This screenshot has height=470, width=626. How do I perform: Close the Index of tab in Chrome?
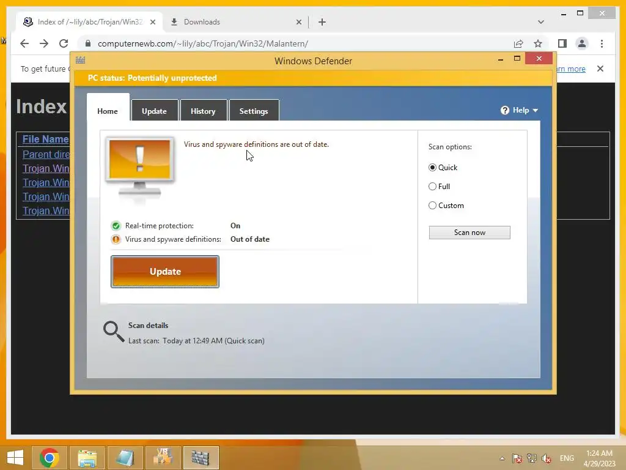(x=152, y=22)
